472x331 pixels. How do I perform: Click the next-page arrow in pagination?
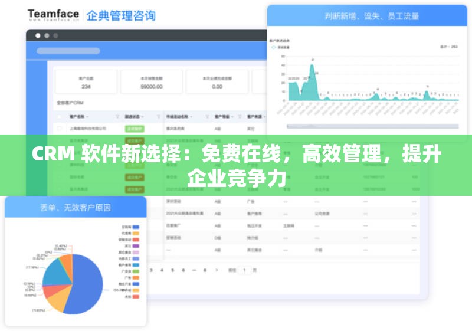point(217,270)
